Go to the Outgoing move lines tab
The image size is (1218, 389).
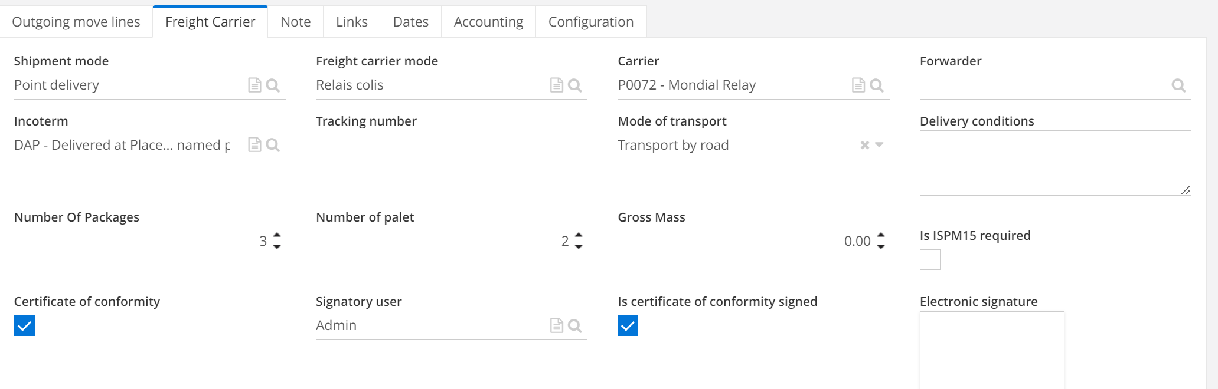76,21
